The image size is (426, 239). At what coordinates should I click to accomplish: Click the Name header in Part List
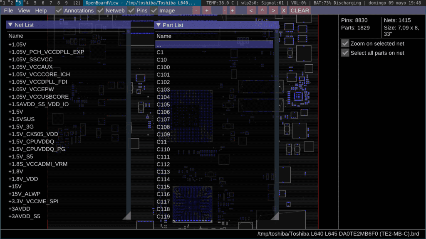point(164,36)
